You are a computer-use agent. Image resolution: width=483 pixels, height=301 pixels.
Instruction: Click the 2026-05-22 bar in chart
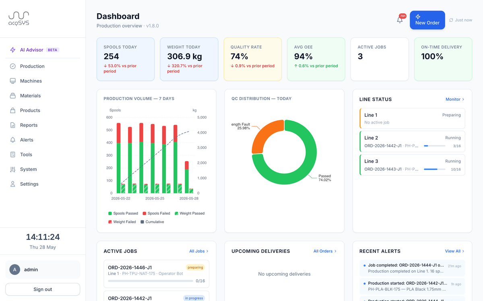119,158
